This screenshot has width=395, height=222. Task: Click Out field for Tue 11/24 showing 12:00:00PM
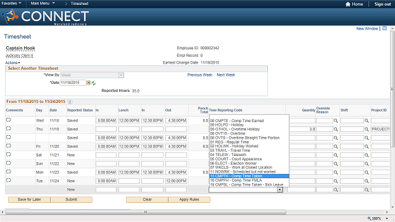(176, 181)
